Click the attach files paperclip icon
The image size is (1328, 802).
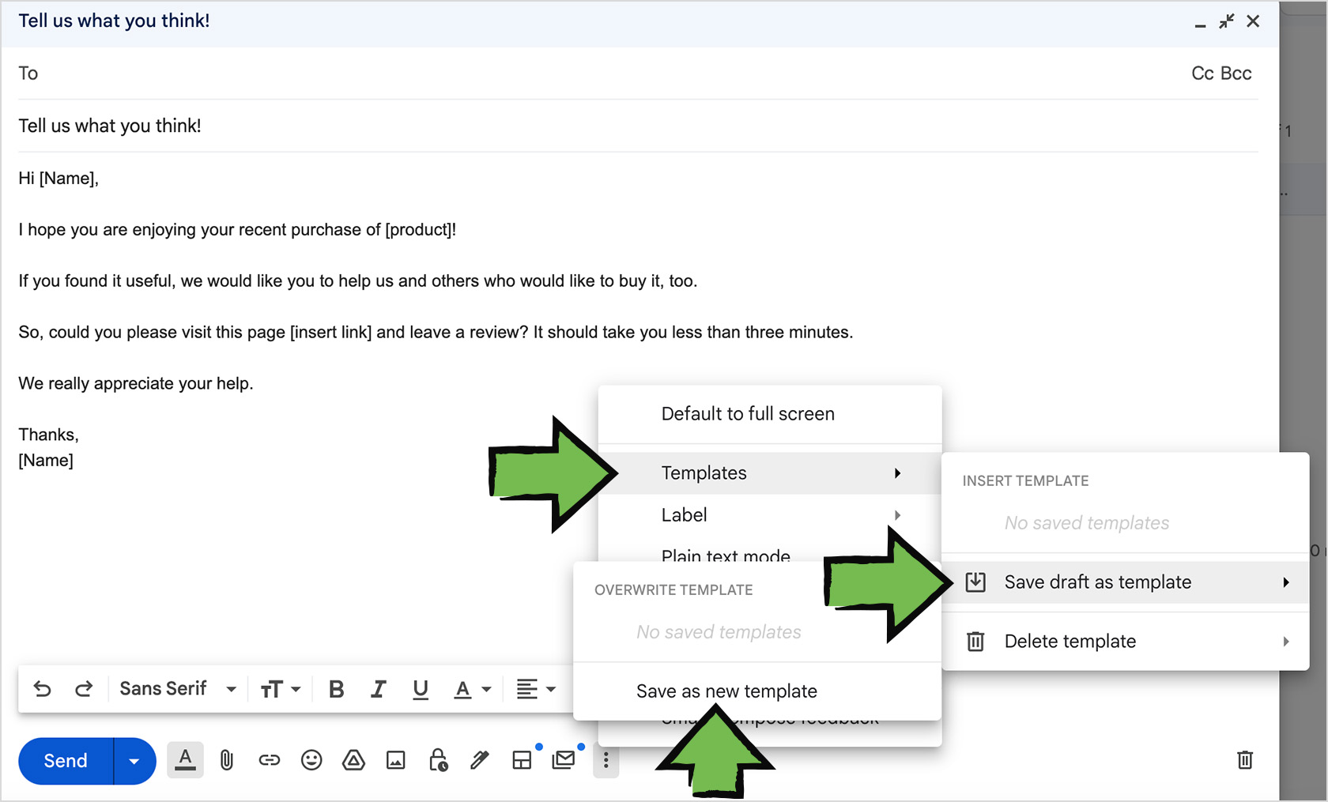tap(227, 760)
